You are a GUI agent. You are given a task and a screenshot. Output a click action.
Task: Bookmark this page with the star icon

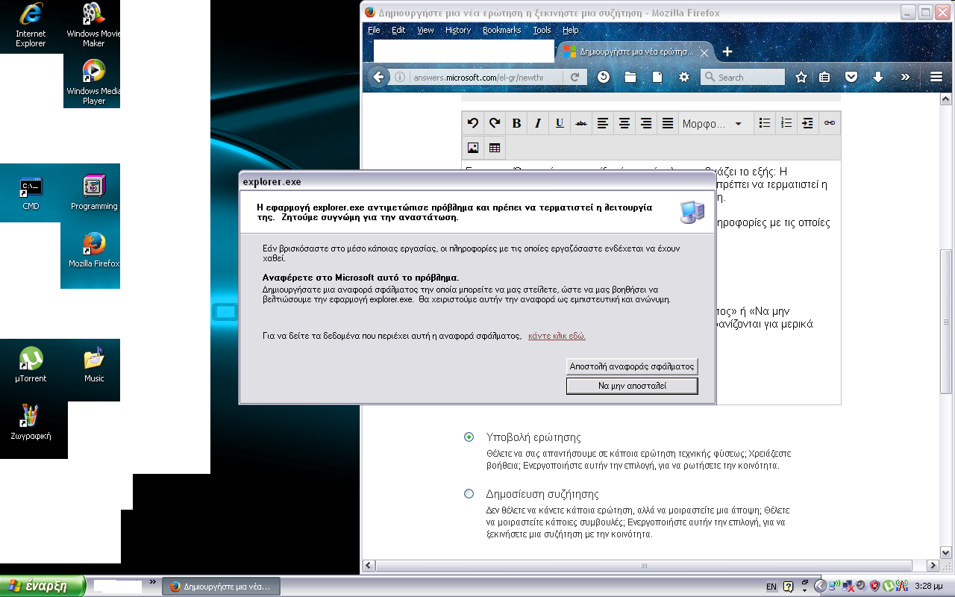pos(801,77)
